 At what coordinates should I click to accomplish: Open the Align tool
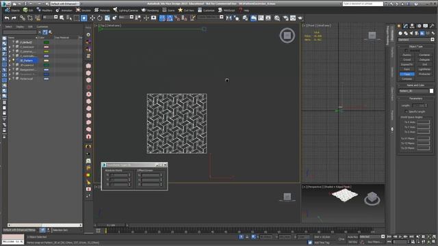click(236, 18)
